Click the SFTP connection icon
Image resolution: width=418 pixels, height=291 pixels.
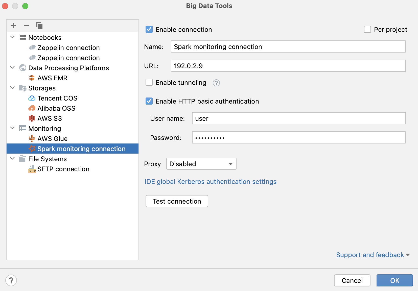coord(32,169)
